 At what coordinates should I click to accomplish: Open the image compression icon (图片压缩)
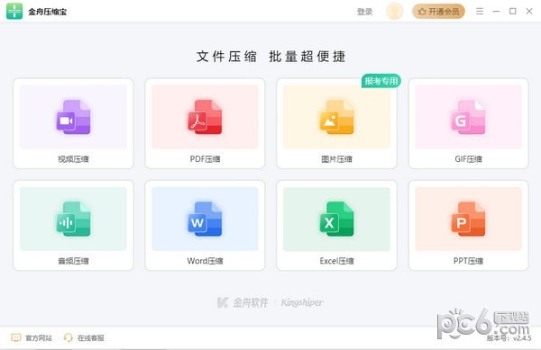tap(336, 117)
